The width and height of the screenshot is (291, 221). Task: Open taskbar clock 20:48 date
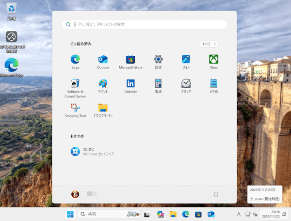pyautogui.click(x=271, y=214)
